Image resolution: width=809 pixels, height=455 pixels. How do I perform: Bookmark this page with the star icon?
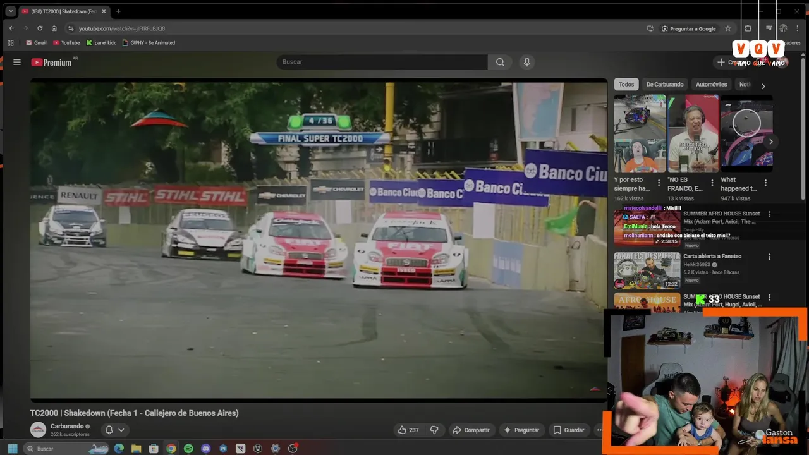click(728, 28)
